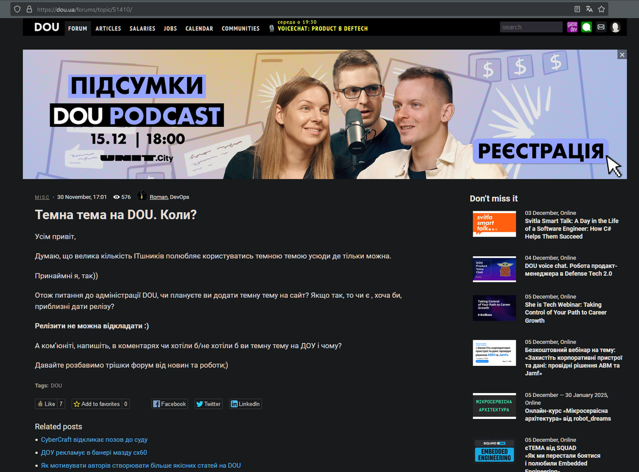Click the РЕЄСТРАЦІЯ button on banner
Viewport: 639px width, 472px height.
coord(540,151)
